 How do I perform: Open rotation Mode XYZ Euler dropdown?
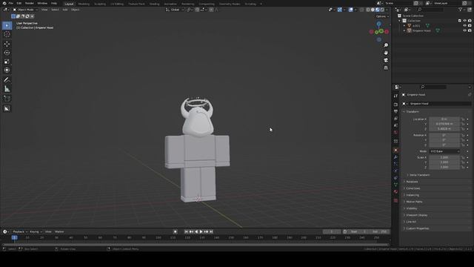444,151
